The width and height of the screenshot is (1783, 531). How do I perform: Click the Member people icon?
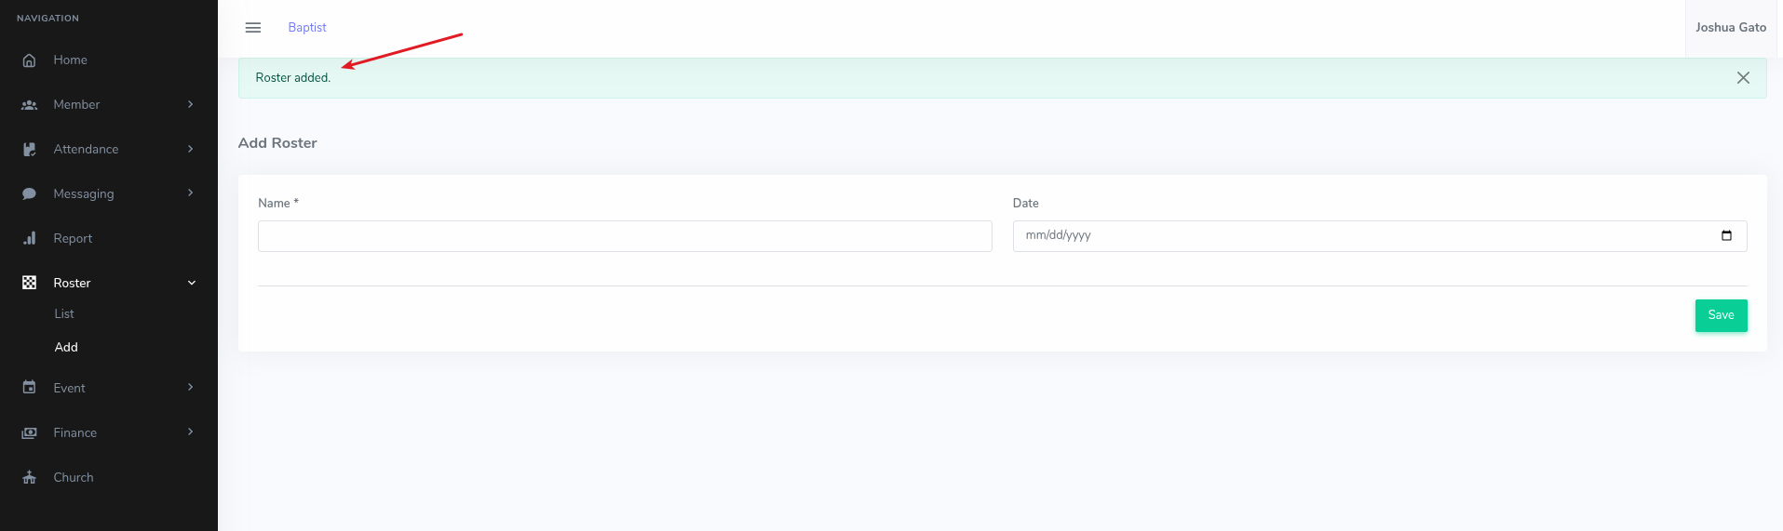[29, 105]
